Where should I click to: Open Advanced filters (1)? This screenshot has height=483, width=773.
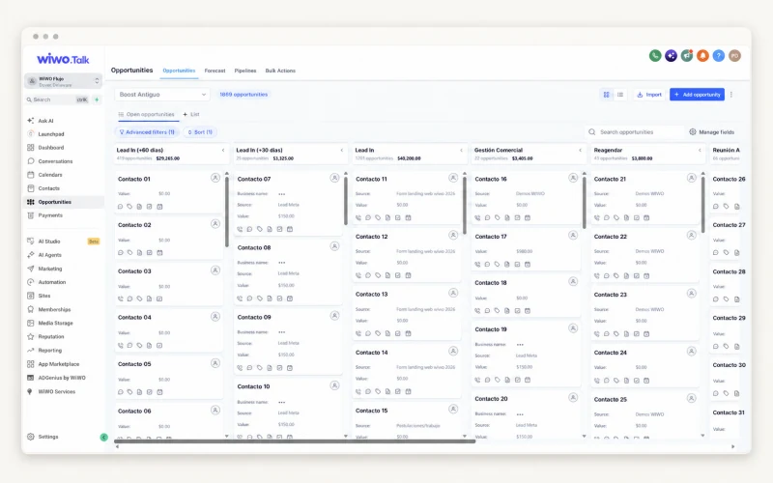tap(147, 132)
